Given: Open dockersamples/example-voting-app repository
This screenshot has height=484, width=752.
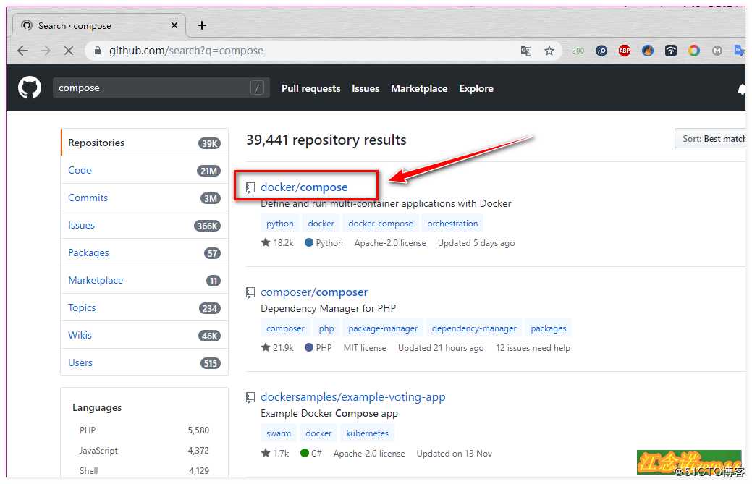Looking at the screenshot, I should coord(353,396).
